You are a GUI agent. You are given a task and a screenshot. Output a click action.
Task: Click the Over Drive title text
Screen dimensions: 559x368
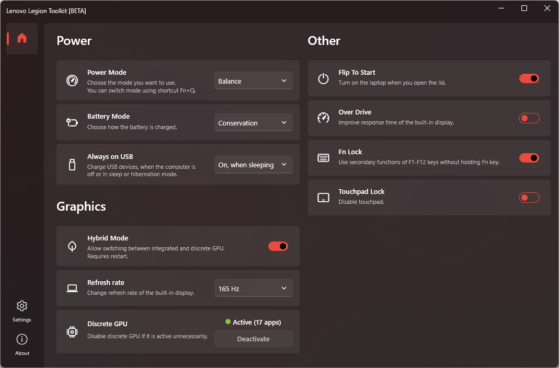(355, 112)
